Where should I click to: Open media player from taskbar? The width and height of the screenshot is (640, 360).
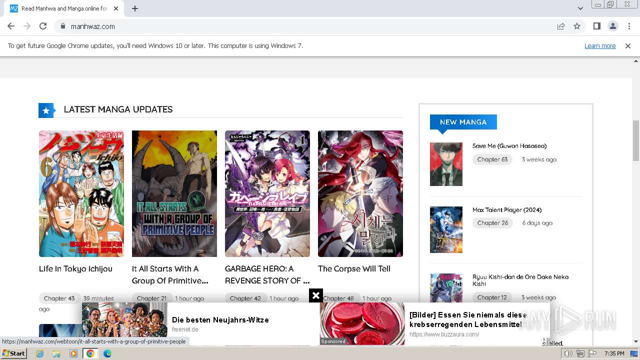click(73, 353)
